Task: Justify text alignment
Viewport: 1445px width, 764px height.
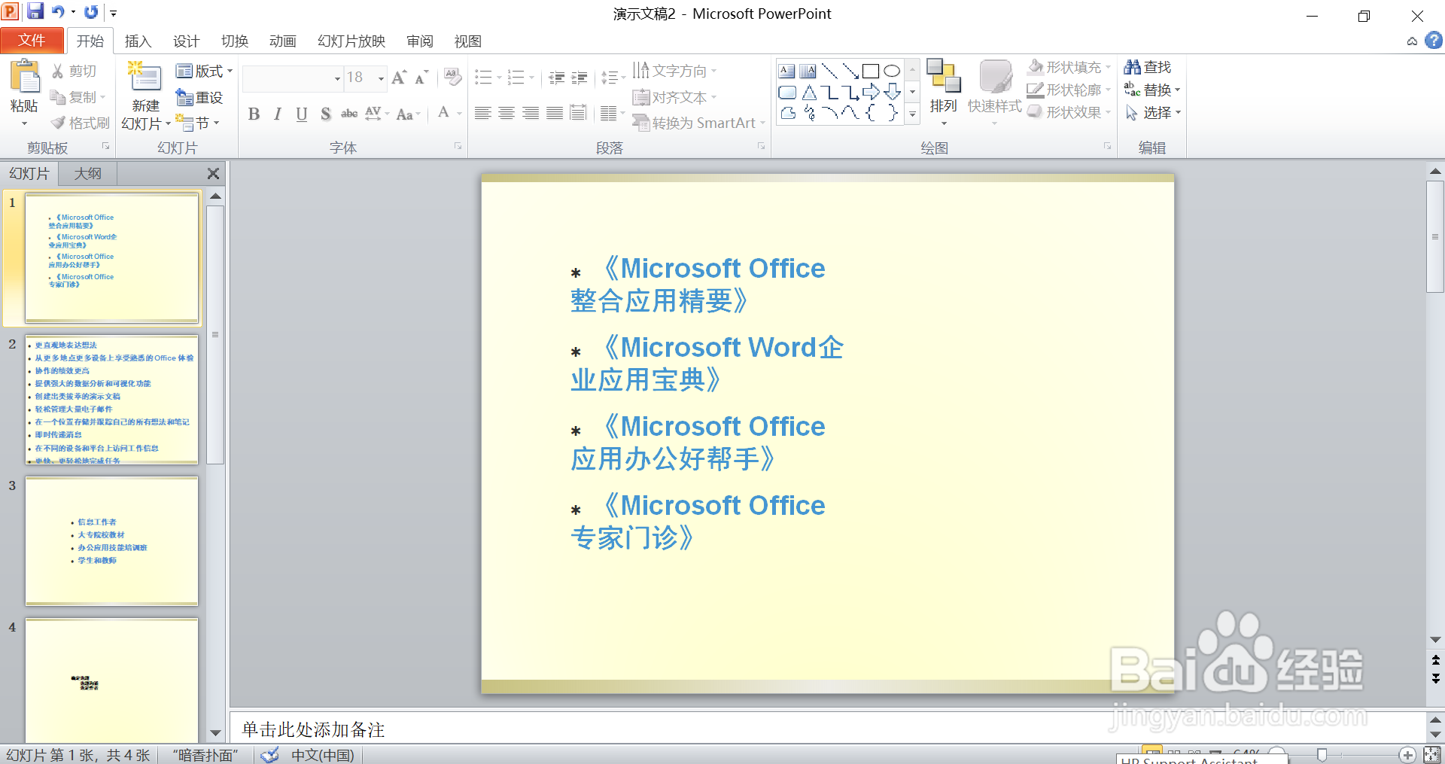Action: (x=555, y=113)
